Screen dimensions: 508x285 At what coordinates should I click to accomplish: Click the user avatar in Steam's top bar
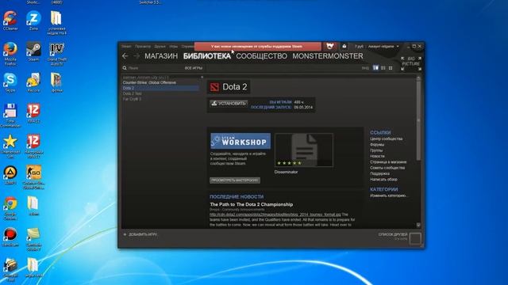pos(330,46)
